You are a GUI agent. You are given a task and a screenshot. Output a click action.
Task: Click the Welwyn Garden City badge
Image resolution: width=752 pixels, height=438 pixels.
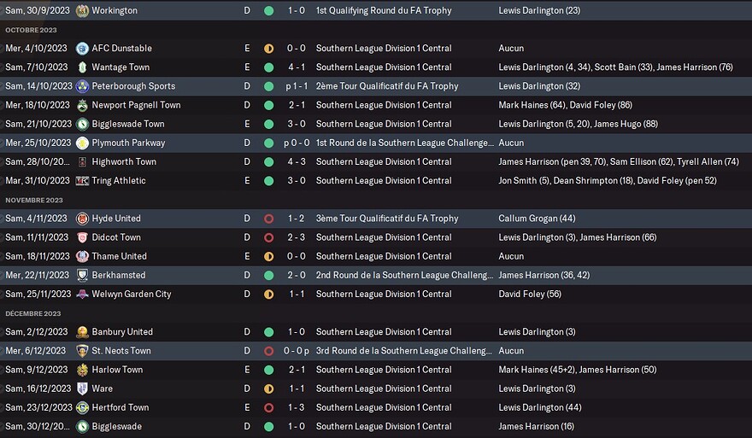tap(82, 295)
